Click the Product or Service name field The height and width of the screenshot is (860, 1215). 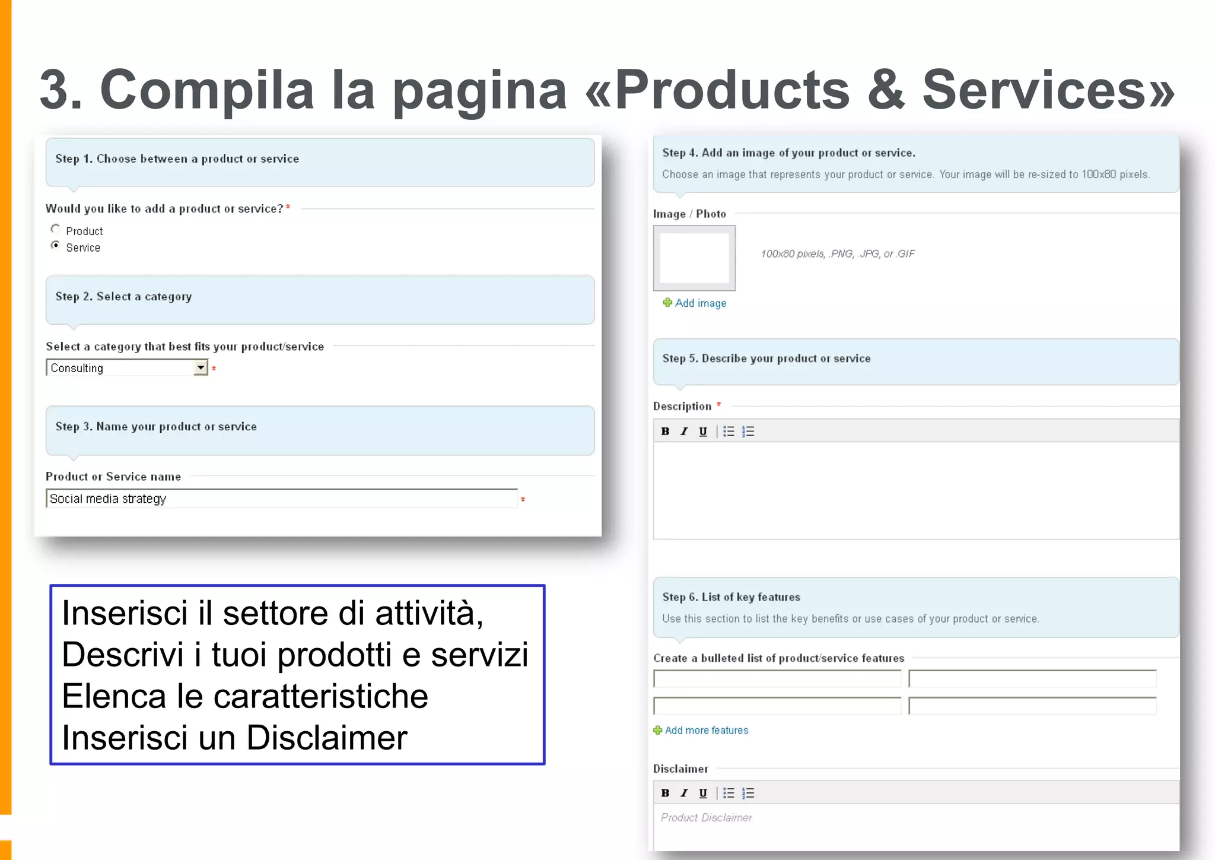tap(282, 499)
